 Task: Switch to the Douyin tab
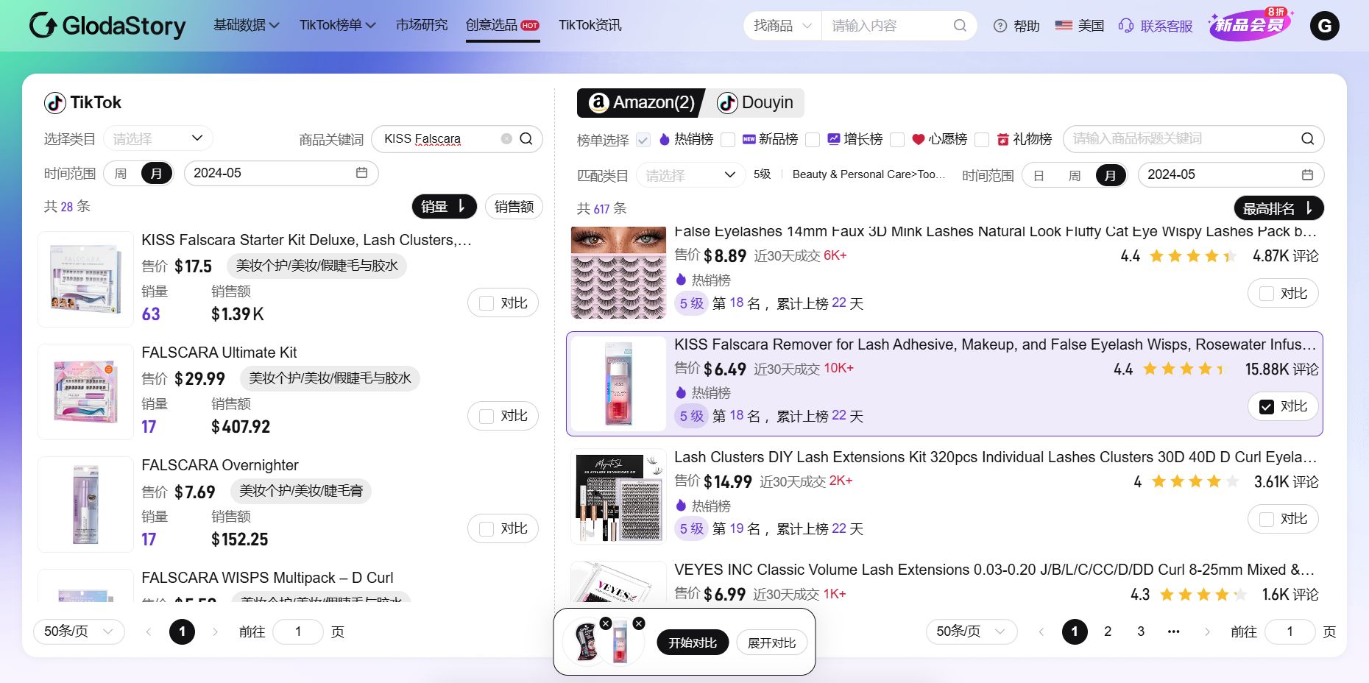pyautogui.click(x=755, y=103)
